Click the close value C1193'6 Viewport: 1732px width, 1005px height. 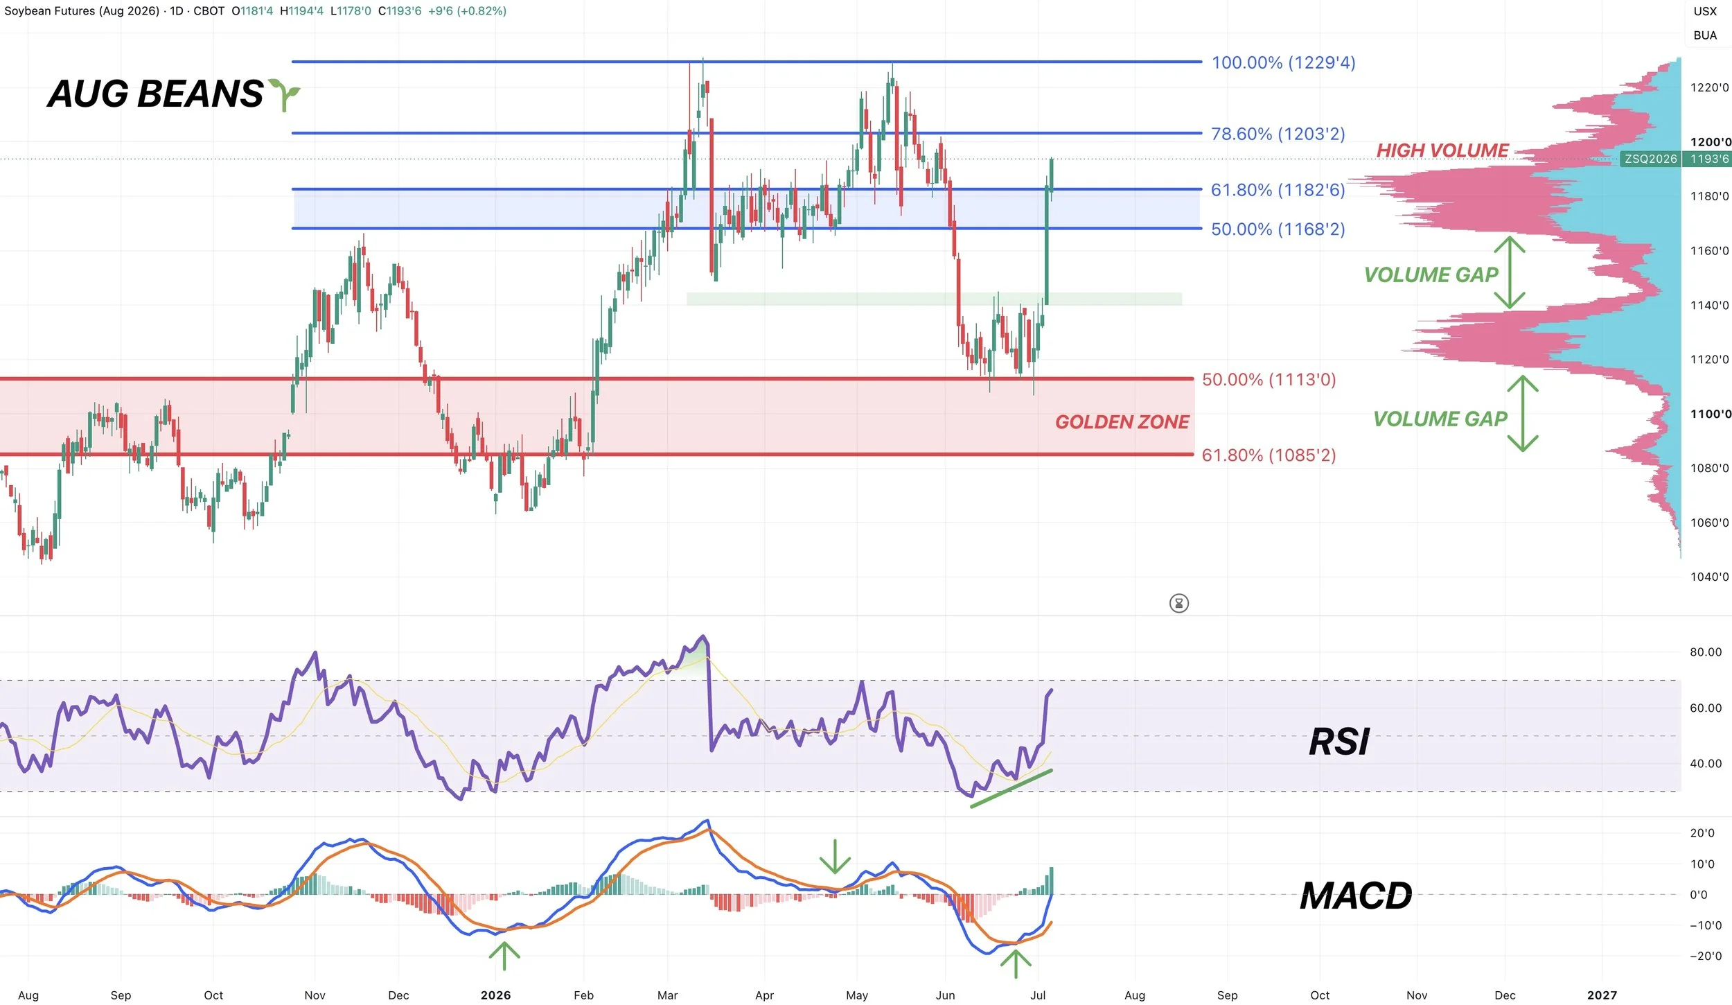click(x=400, y=11)
